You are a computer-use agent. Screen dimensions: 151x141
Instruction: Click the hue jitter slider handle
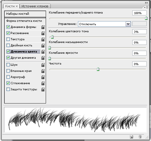click(x=52, y=37)
